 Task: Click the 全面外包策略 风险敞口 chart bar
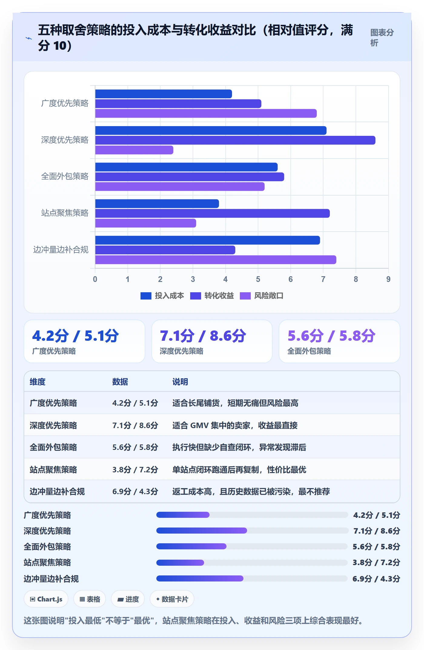pos(180,187)
